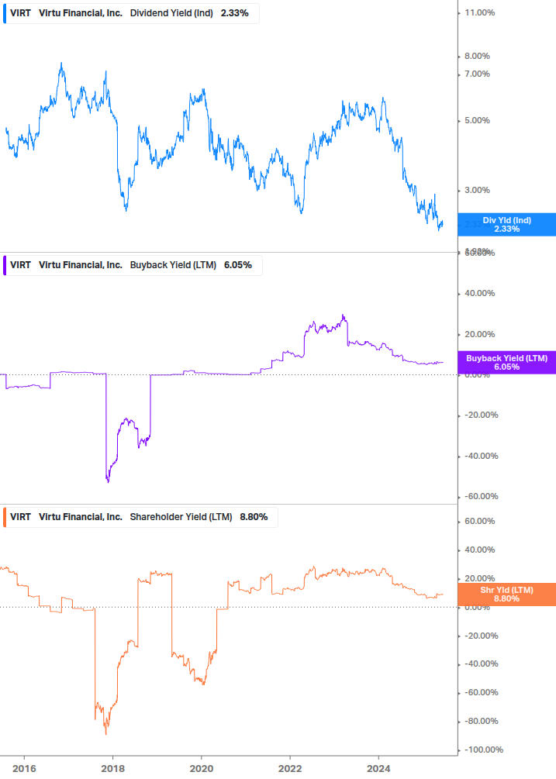This screenshot has height=779, width=556.
Task: Click the Buyback Yield (LTM) legend label
Action: [173, 265]
